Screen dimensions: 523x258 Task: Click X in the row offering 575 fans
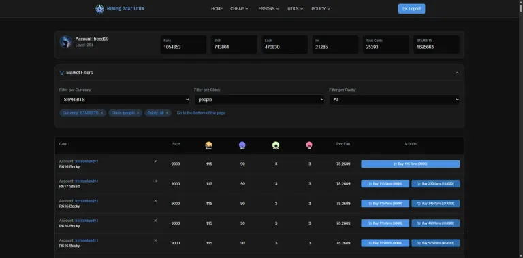point(155,240)
